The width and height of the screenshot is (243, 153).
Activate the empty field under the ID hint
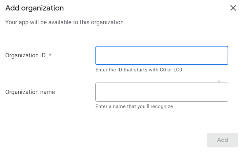[162, 92]
